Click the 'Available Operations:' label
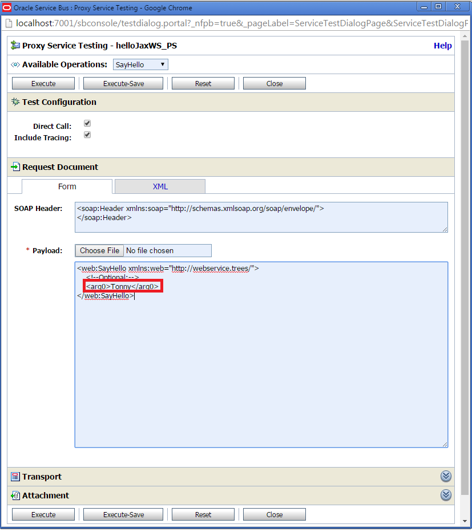 [x=65, y=64]
